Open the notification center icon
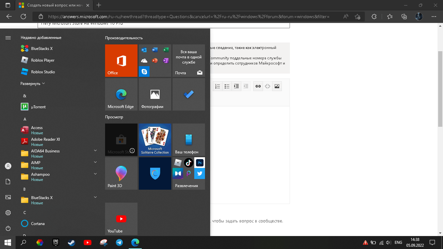 432,242
